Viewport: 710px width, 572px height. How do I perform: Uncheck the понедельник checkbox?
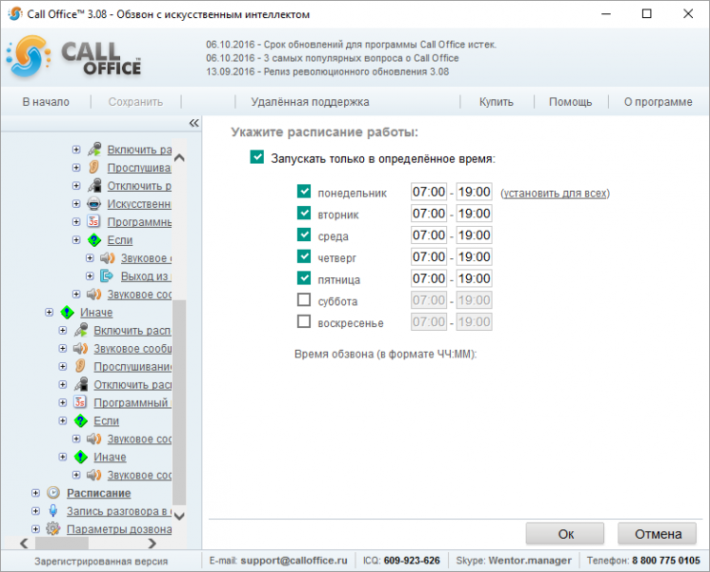click(x=304, y=191)
